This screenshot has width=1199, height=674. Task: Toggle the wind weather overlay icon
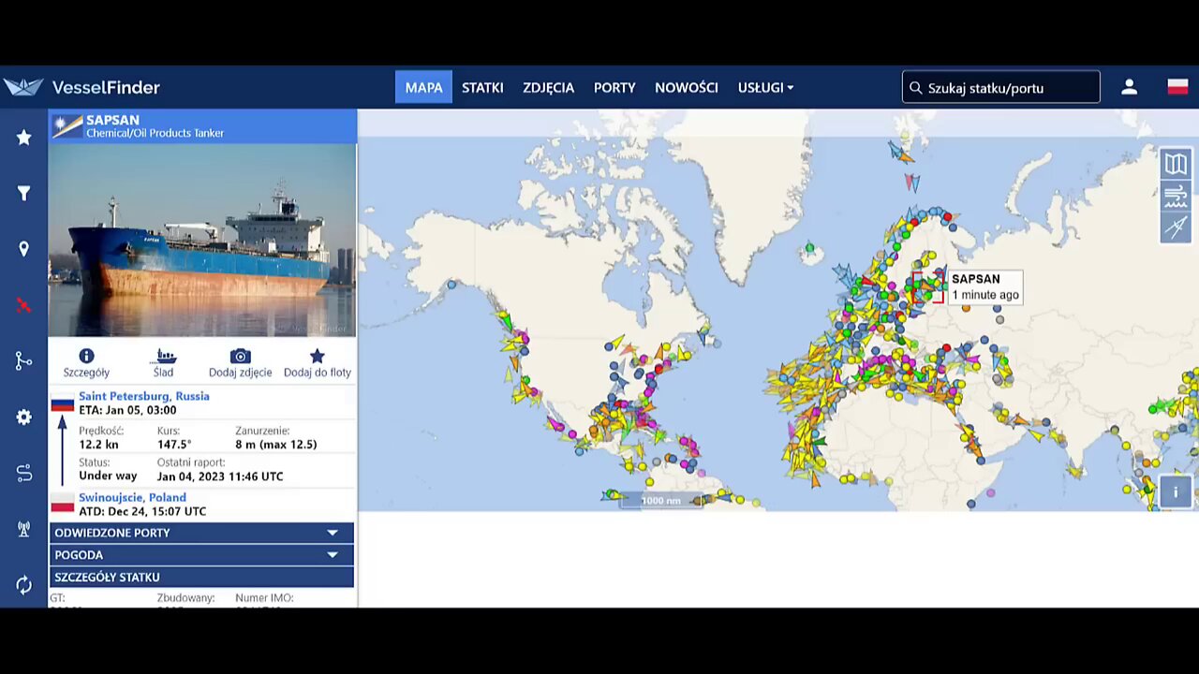(1176, 196)
